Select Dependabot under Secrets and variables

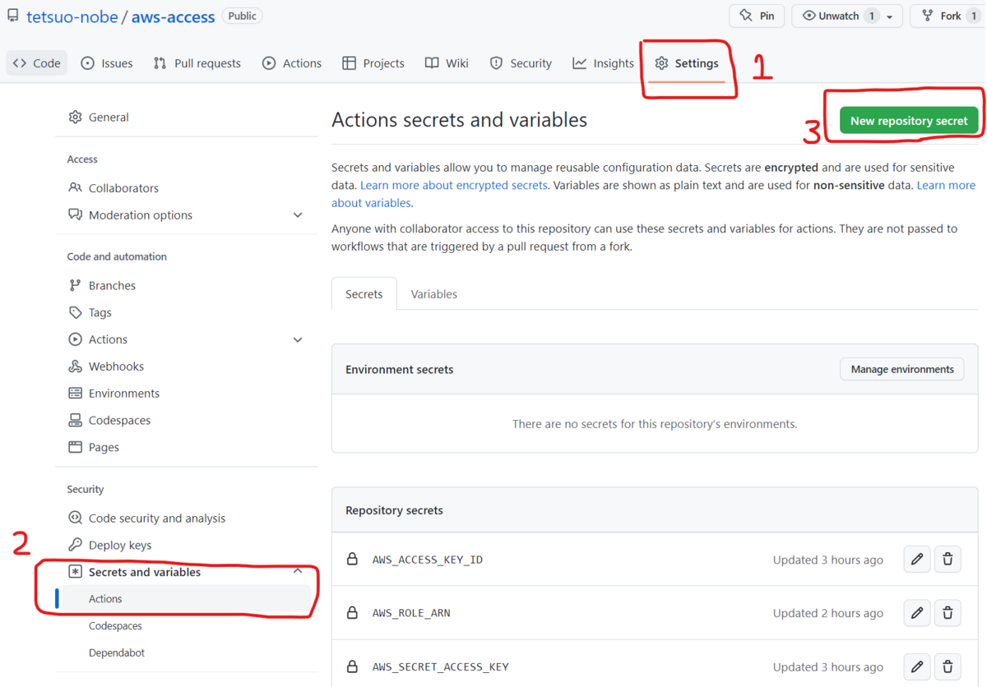pyautogui.click(x=117, y=652)
